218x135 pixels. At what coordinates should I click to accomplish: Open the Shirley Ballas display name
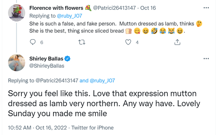point(46,59)
